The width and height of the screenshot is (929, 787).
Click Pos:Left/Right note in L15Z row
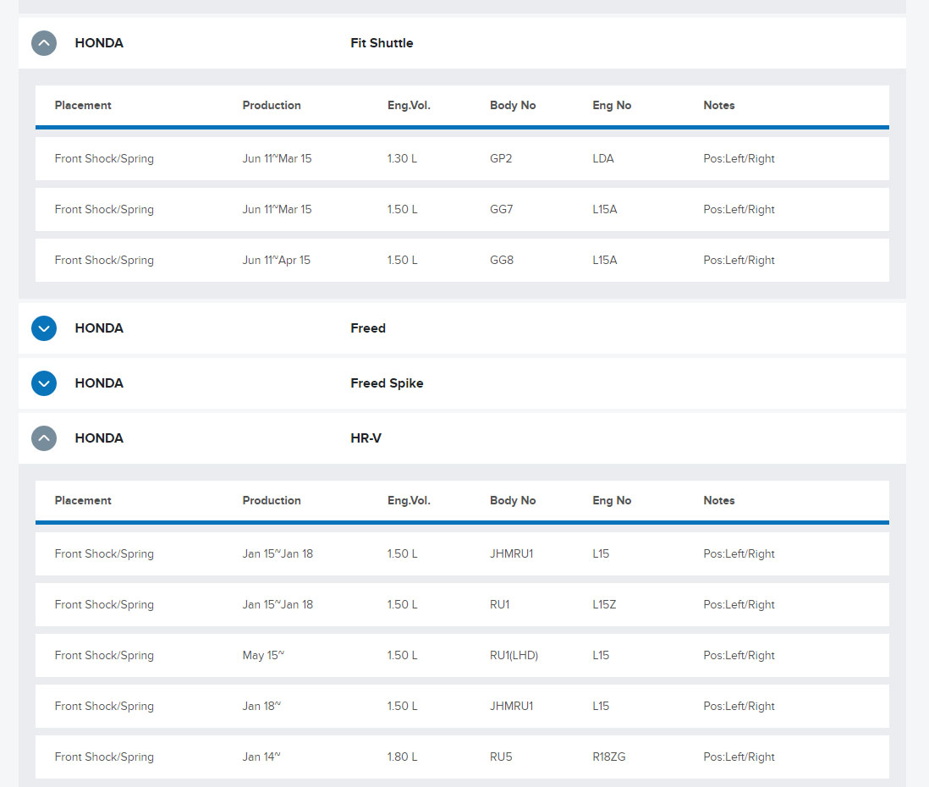[x=739, y=605]
